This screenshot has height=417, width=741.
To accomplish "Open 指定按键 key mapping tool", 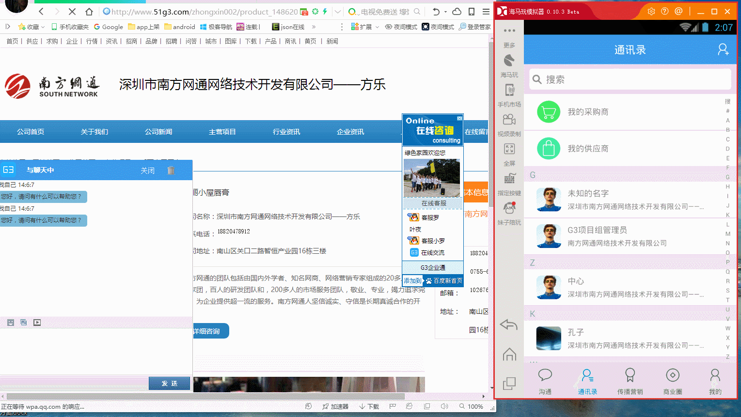I will pos(509,184).
